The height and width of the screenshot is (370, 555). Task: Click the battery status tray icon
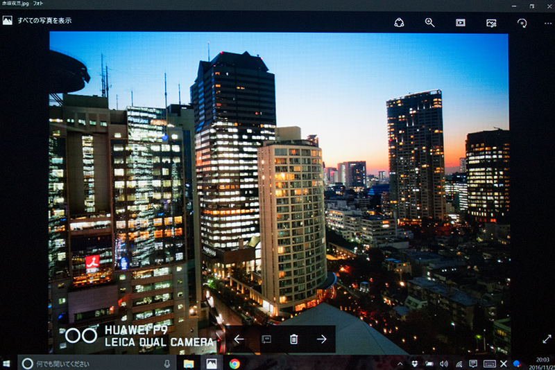pyautogui.click(x=429, y=364)
